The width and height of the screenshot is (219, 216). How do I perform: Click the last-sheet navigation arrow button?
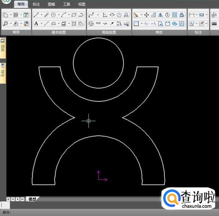[22, 199]
